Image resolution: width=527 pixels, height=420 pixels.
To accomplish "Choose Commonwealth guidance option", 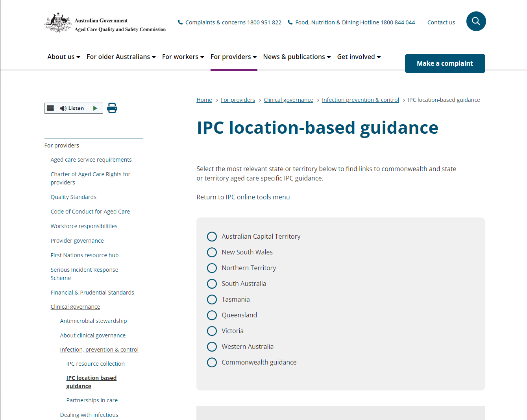I will point(212,362).
